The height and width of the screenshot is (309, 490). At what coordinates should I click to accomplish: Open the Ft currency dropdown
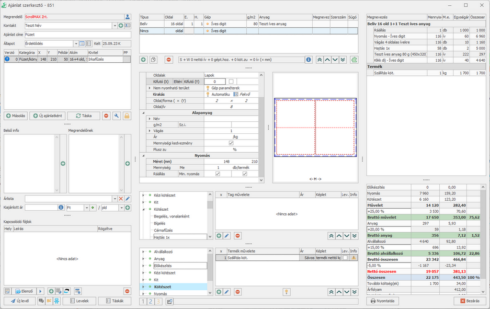click(x=86, y=208)
